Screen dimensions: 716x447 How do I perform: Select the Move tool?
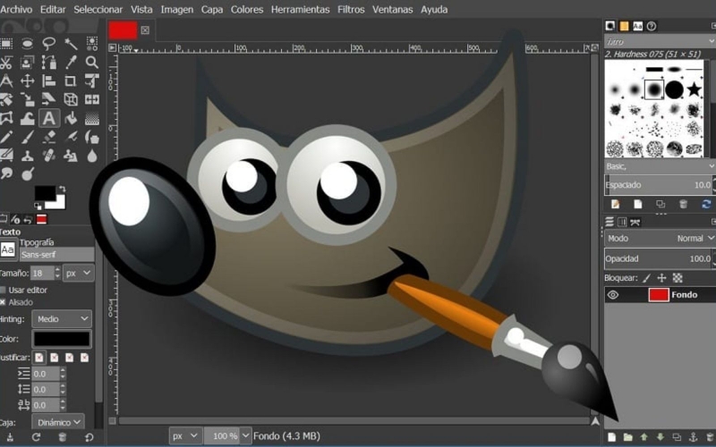(x=28, y=80)
